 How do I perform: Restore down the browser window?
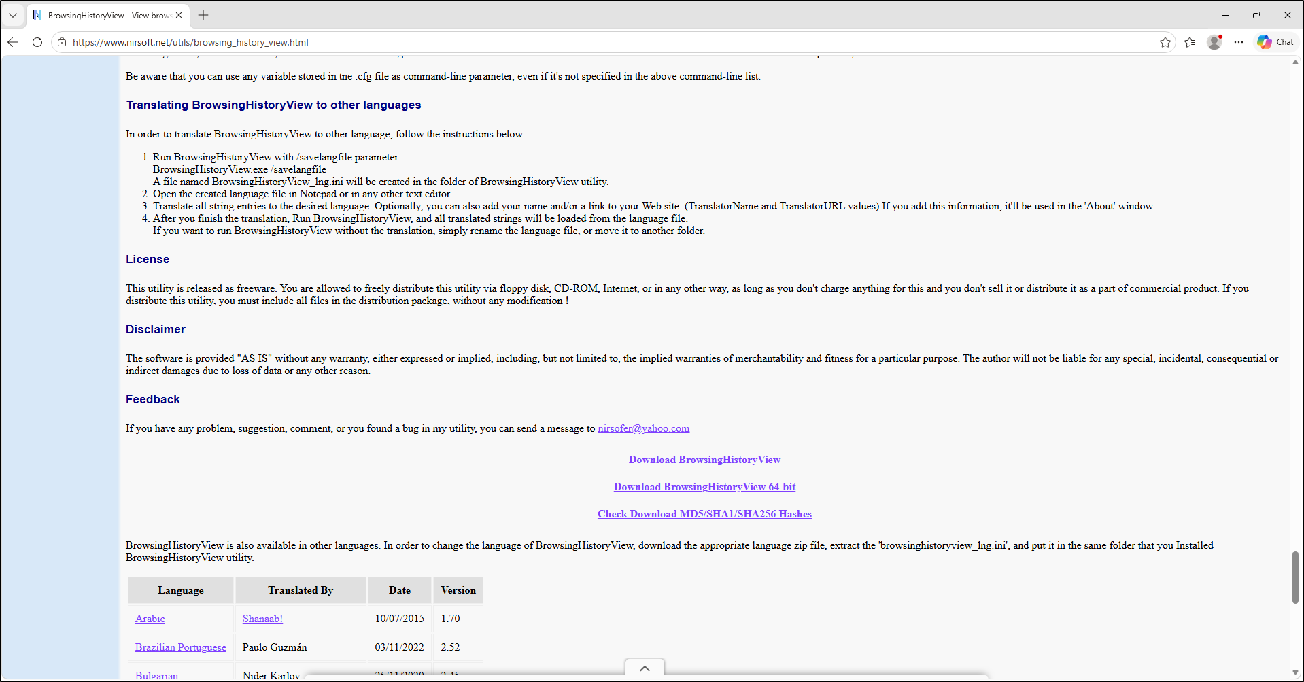tap(1256, 15)
